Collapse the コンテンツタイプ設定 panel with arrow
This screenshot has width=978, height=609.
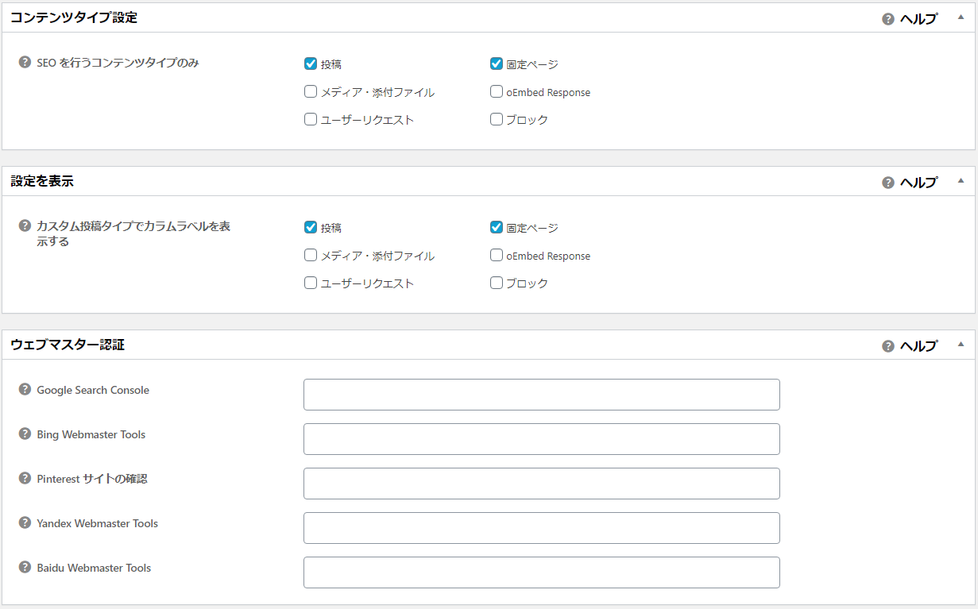pyautogui.click(x=961, y=17)
